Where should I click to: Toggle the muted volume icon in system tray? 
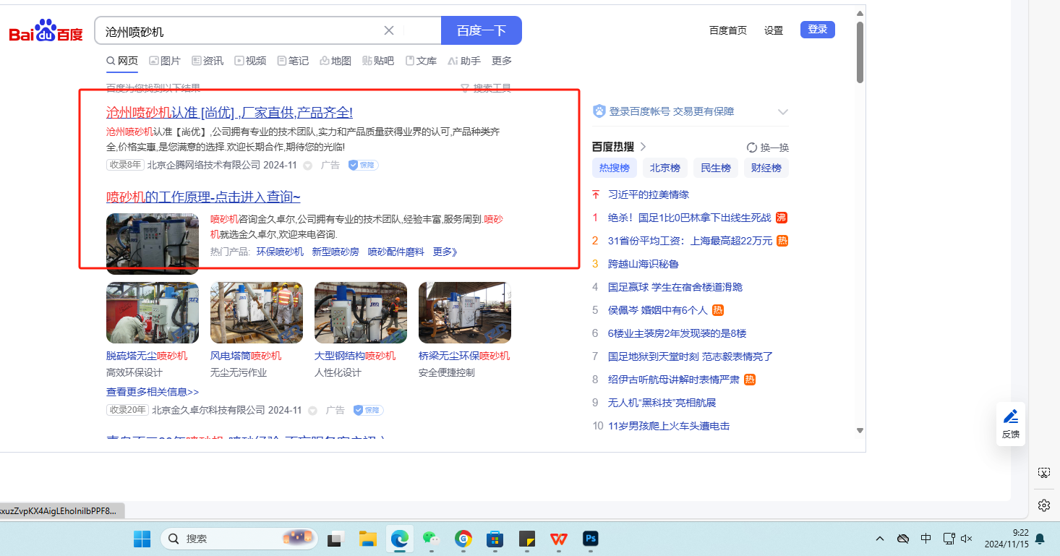tap(967, 539)
